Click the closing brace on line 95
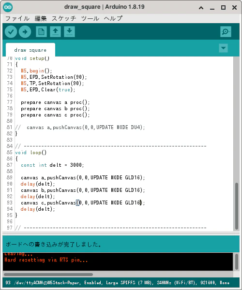242x290 pixels. click(16, 216)
